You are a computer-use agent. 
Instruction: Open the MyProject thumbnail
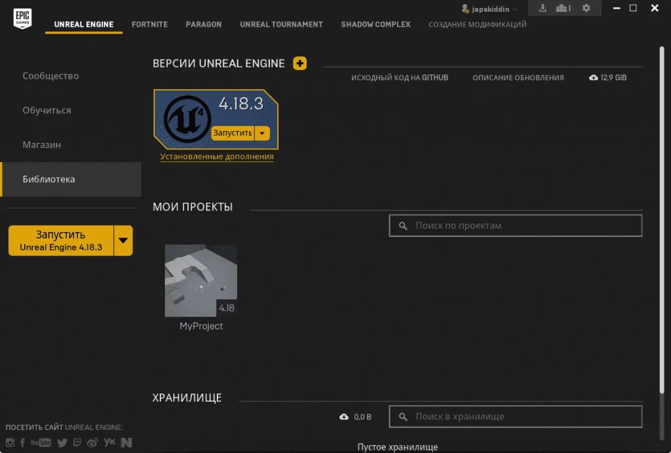[x=201, y=281]
